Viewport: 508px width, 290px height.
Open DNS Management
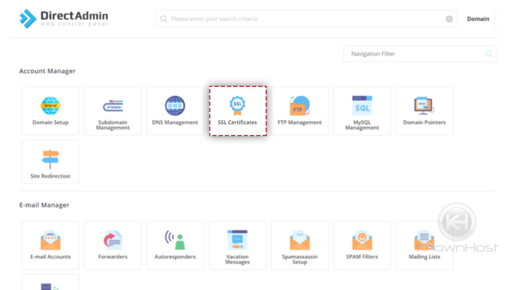175,111
